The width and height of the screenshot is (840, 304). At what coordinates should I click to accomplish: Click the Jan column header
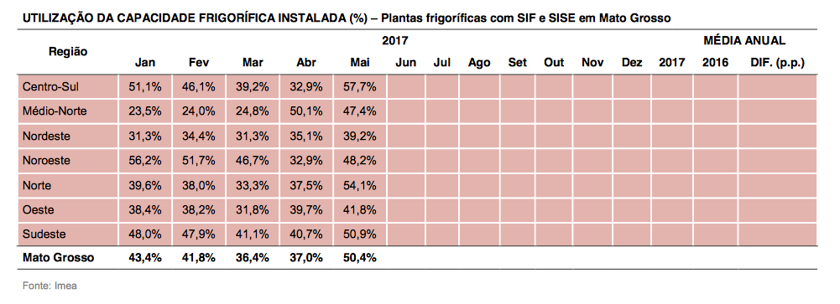tap(145, 63)
